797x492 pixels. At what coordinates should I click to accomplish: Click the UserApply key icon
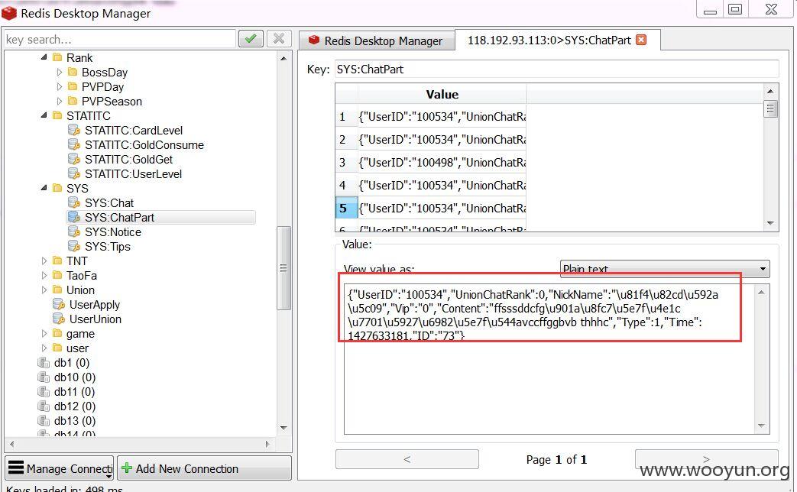pyautogui.click(x=58, y=305)
